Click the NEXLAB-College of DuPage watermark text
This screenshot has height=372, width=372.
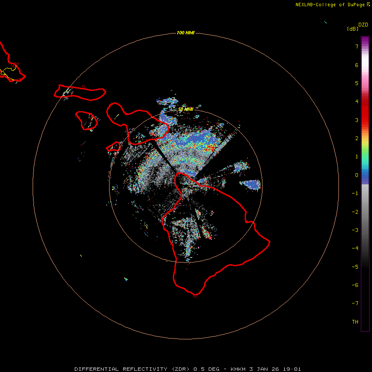[332, 5]
